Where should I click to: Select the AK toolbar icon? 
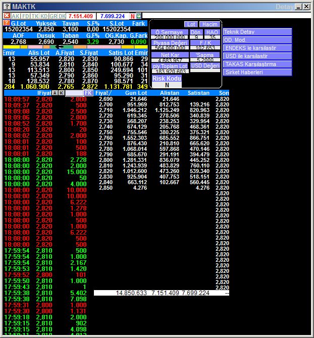[x=16, y=16]
